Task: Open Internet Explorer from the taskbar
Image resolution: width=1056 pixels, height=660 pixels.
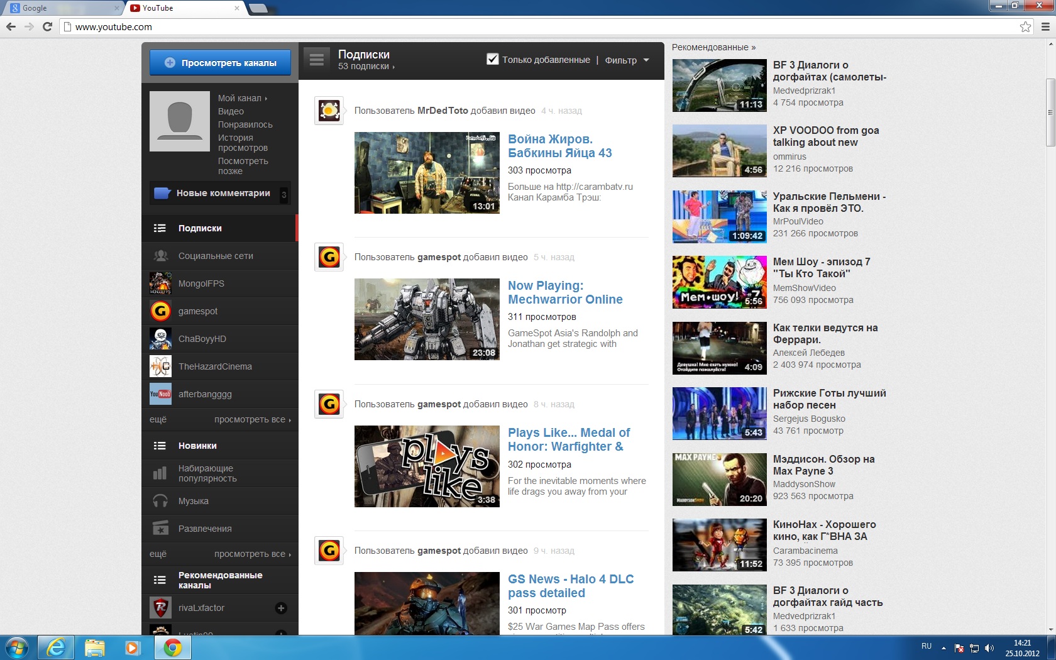Action: point(56,647)
